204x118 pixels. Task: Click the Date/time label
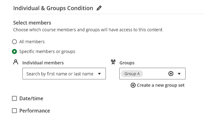click(x=31, y=99)
